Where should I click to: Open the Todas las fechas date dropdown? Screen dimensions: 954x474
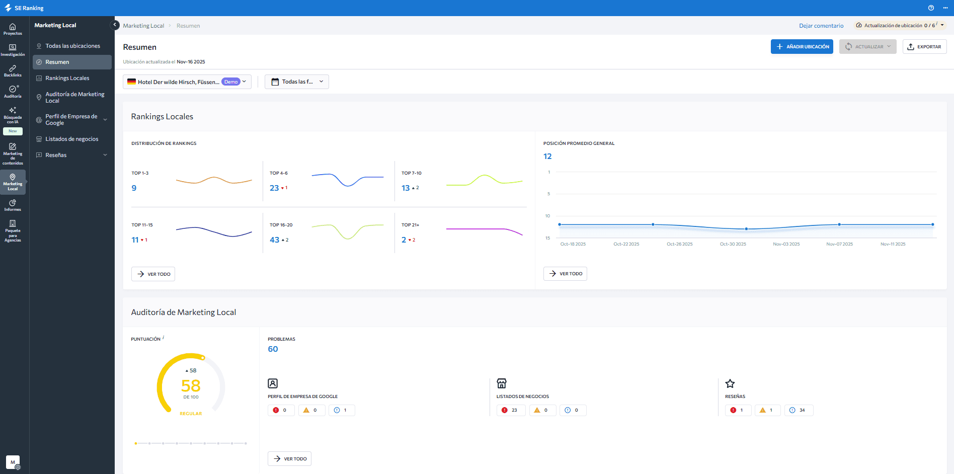(x=296, y=82)
